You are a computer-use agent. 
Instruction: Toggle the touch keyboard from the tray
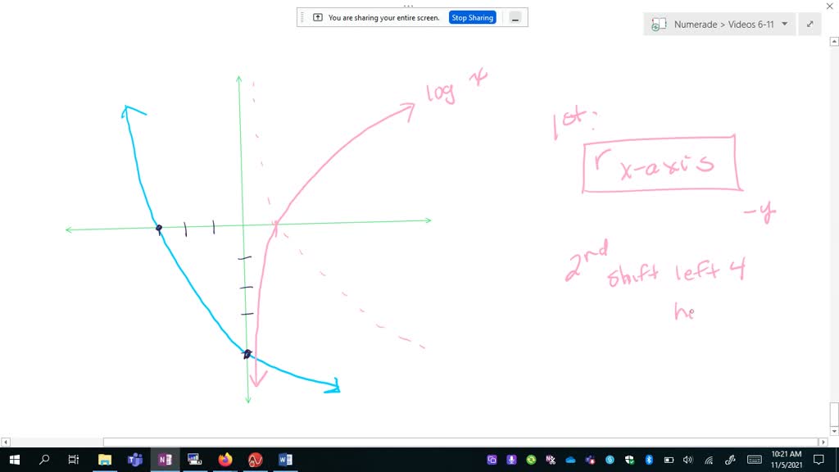pos(753,459)
